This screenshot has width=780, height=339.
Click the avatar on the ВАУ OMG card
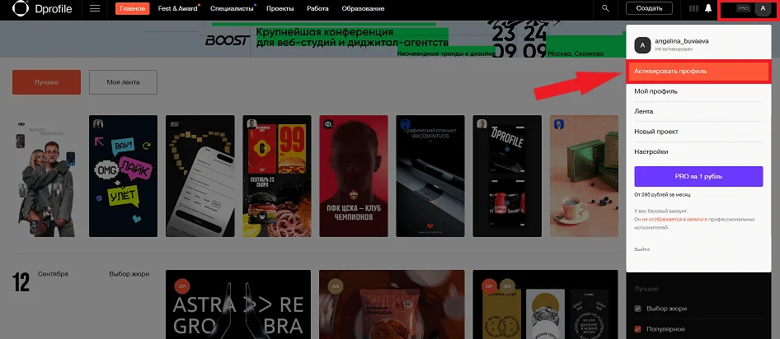(x=98, y=124)
